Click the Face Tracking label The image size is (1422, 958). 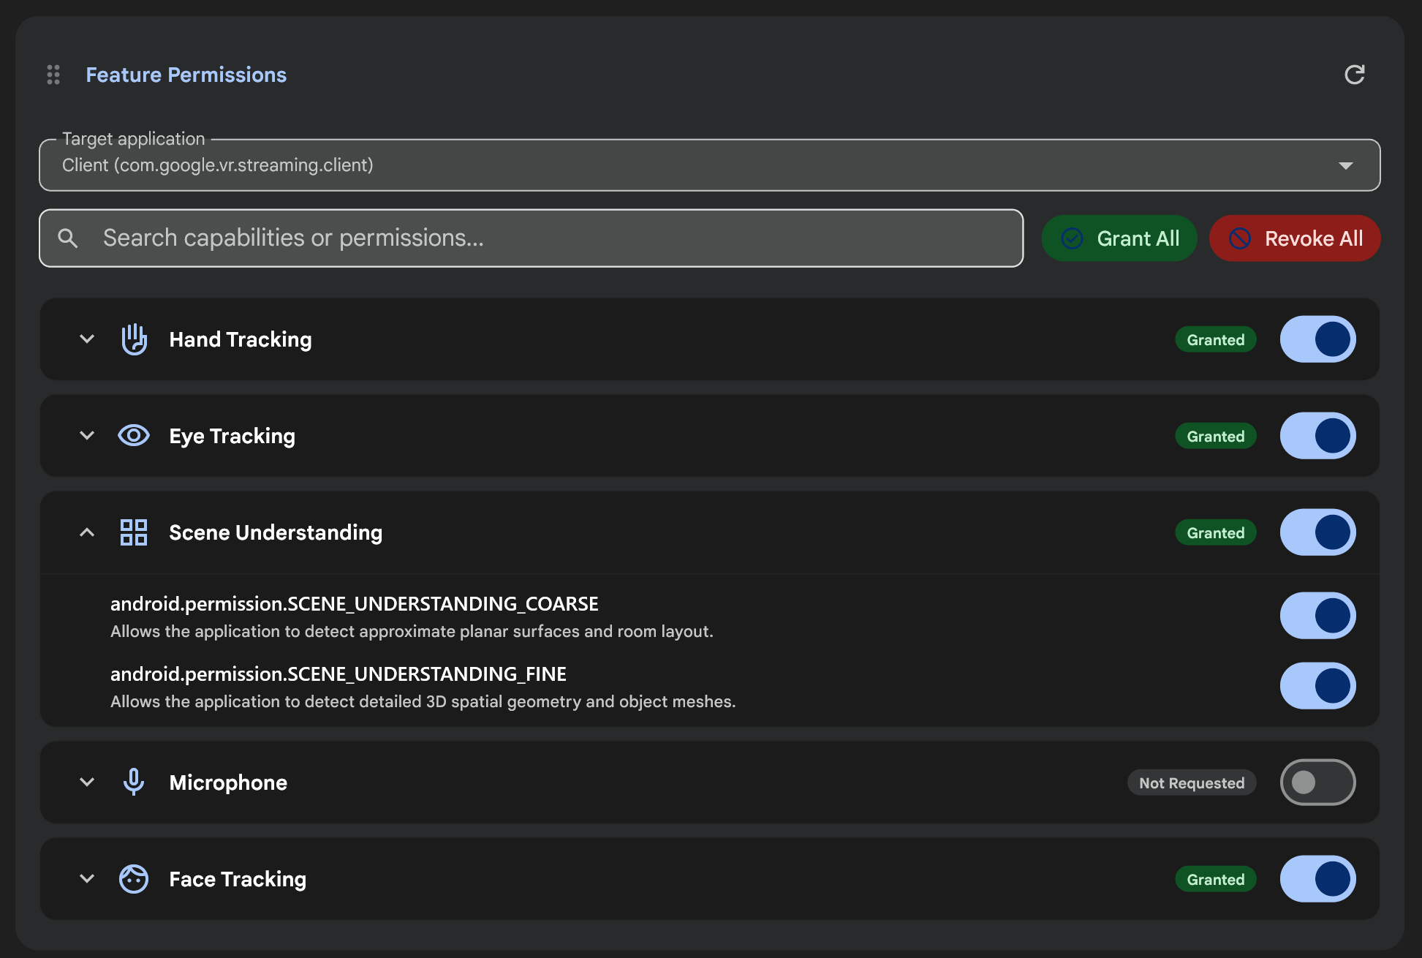click(x=238, y=879)
